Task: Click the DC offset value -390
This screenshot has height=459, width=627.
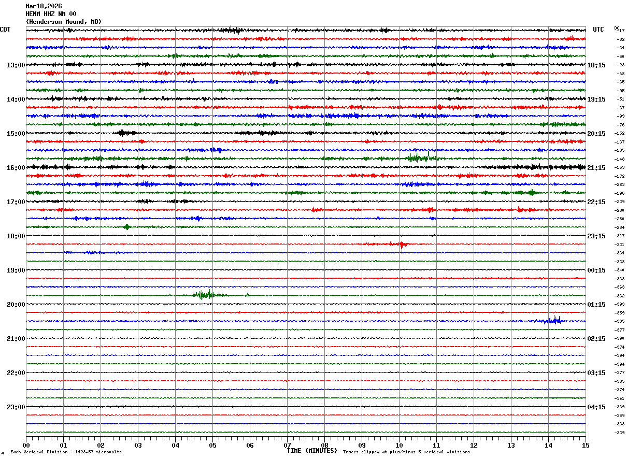Action: coord(620,338)
